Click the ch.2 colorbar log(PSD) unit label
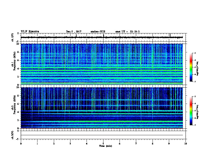The image size is (209, 161). coord(197,112)
